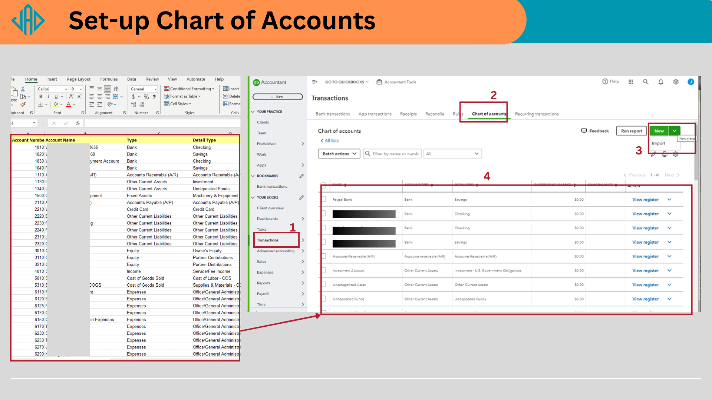
Task: Open the Format as Table dropdown
Action: click(182, 96)
